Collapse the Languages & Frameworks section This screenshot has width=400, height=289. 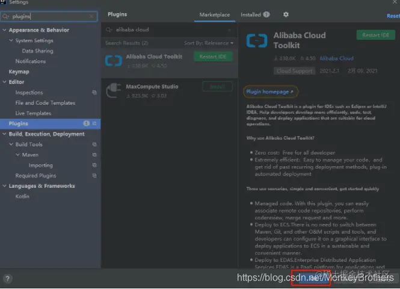coord(4,186)
